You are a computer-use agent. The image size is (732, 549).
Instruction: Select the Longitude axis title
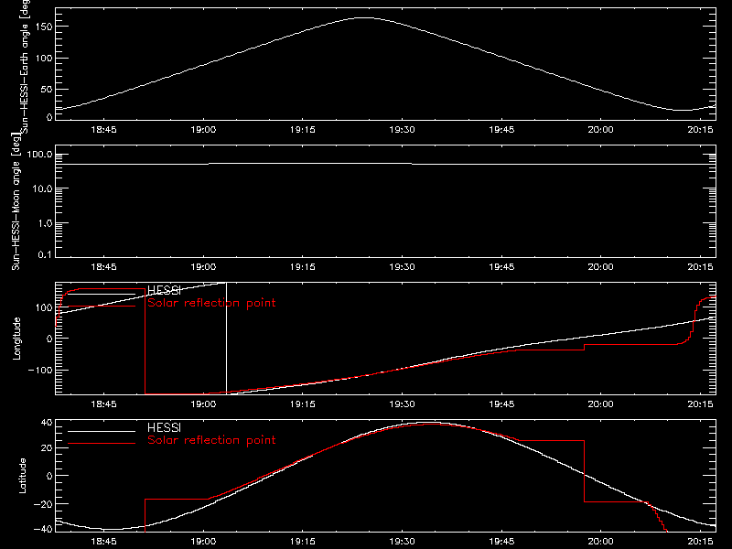click(x=16, y=339)
